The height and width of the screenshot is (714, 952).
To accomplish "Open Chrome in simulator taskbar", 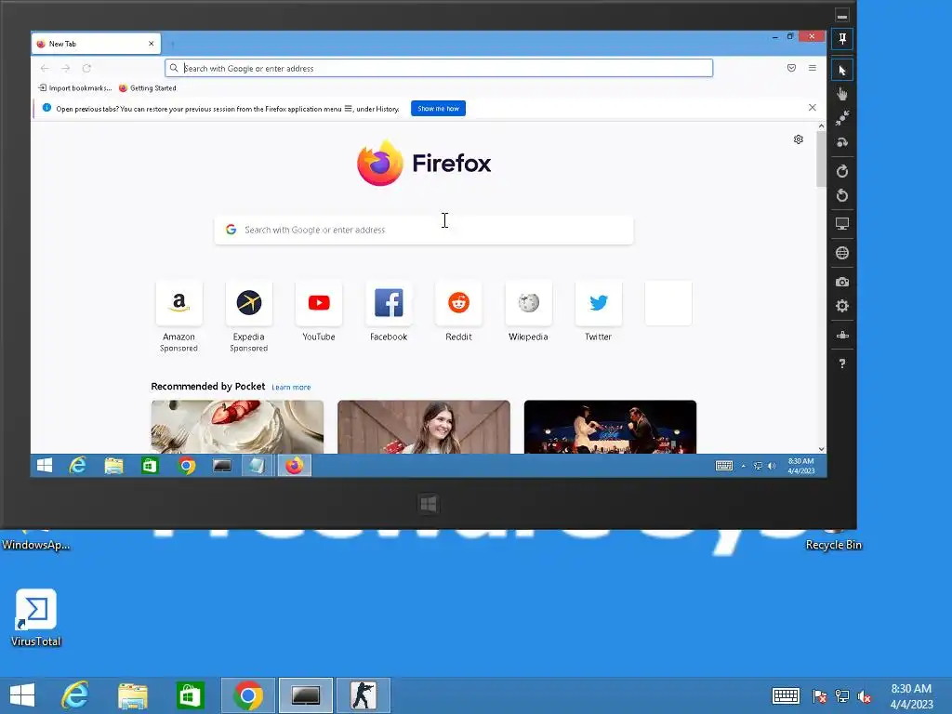I will 187,466.
